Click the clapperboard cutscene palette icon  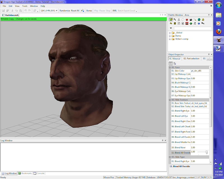(x=191, y=20)
